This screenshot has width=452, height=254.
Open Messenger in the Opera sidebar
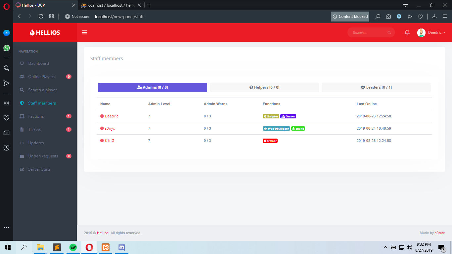tap(6, 33)
